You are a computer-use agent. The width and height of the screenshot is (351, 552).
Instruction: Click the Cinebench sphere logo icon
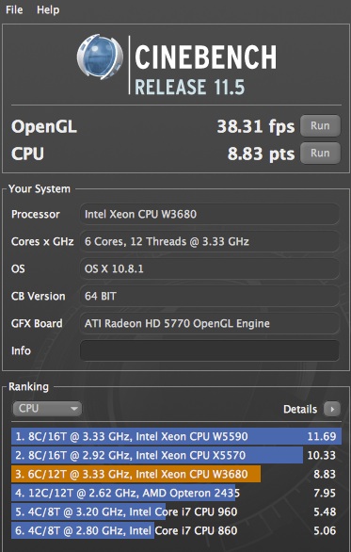[x=100, y=57]
